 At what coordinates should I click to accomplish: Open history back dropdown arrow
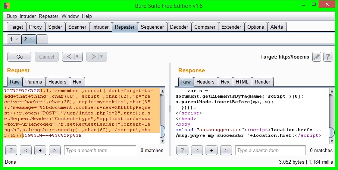[x=77, y=57]
